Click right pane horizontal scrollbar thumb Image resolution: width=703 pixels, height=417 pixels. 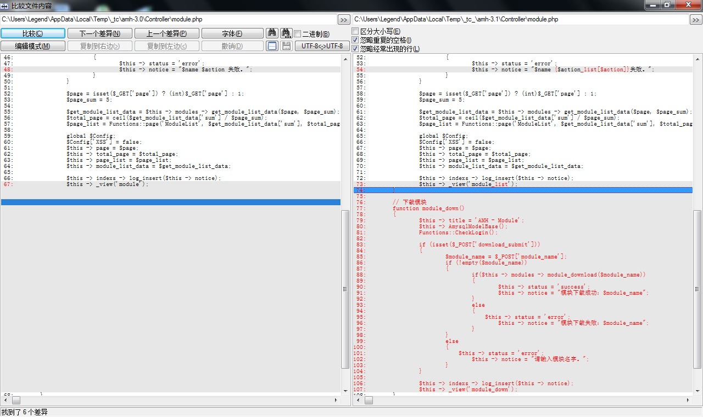pyautogui.click(x=369, y=401)
